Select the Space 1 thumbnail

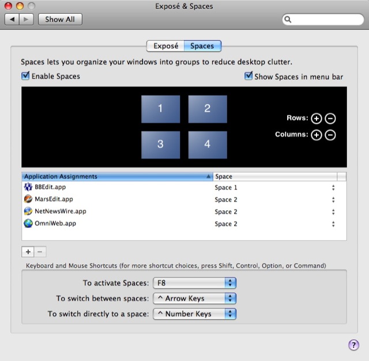(x=160, y=109)
